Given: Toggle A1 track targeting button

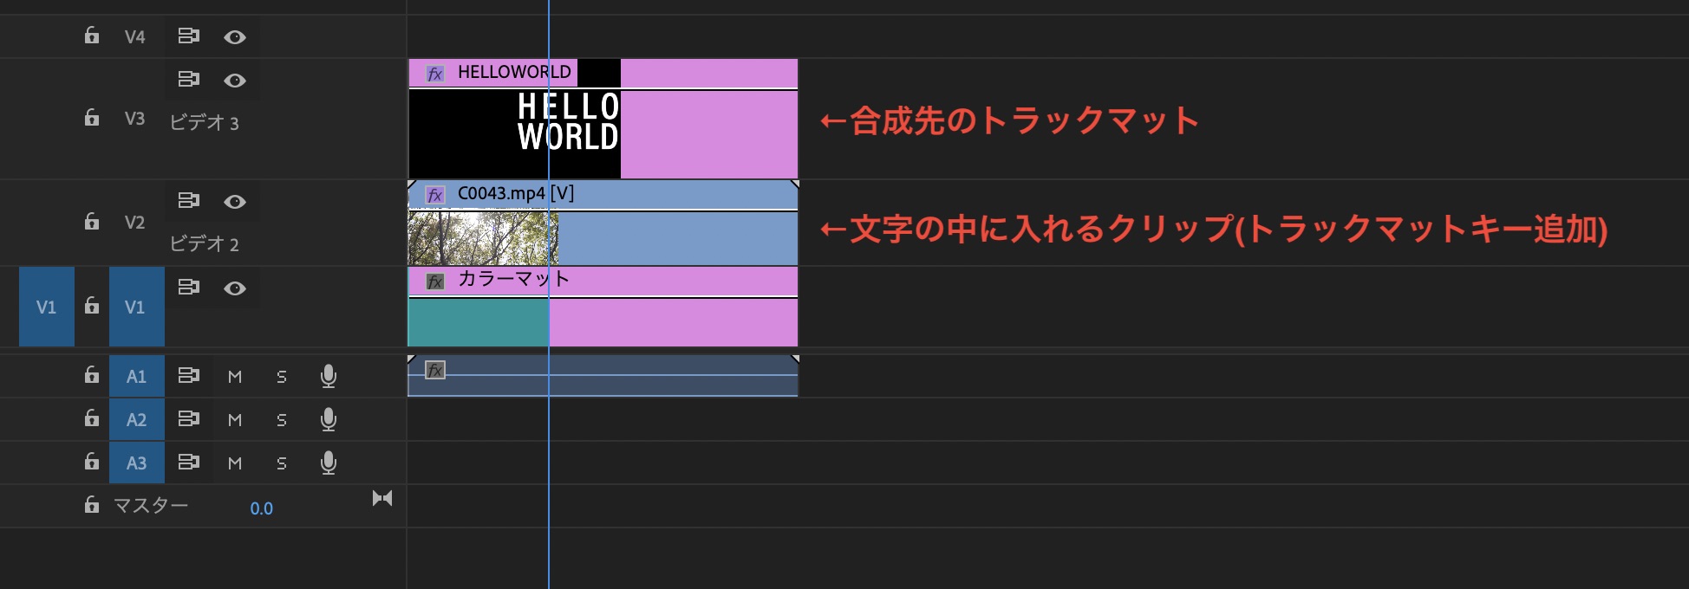Looking at the screenshot, I should (136, 376).
